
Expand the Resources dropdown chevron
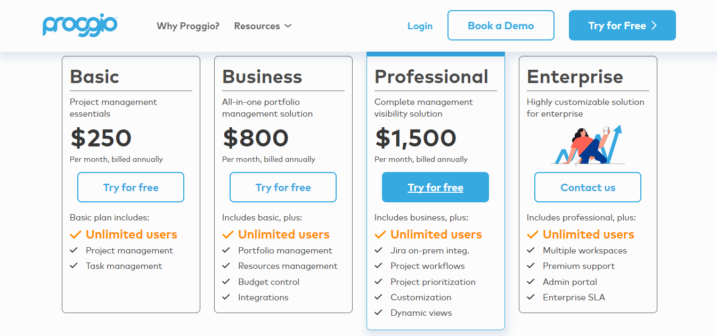[288, 26]
